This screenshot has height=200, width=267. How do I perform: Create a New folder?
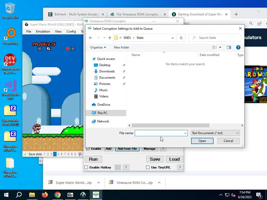pos(122,47)
